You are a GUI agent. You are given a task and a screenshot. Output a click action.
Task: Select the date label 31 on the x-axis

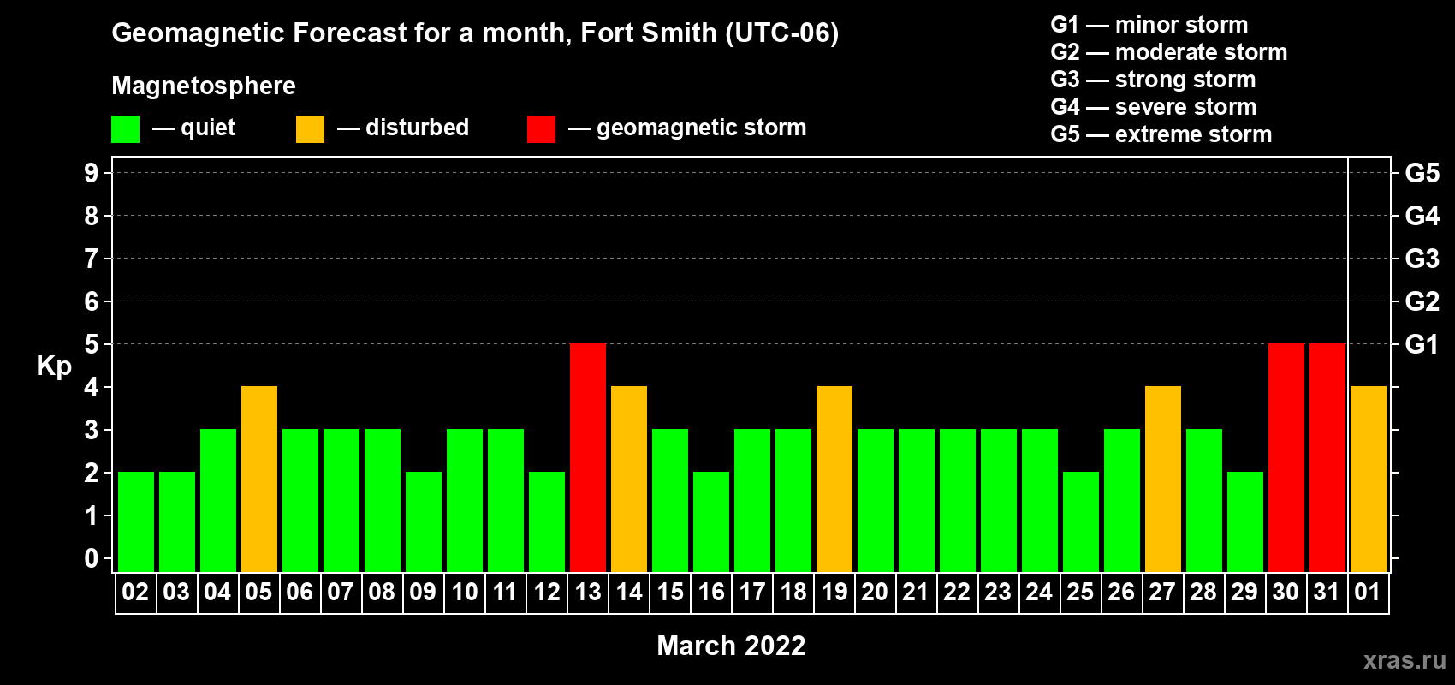tap(1326, 593)
